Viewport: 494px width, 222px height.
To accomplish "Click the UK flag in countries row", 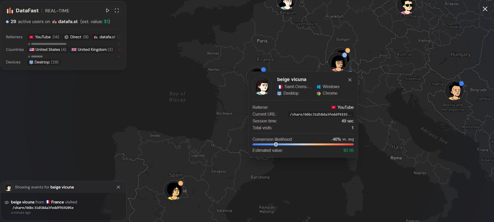I will [74, 50].
